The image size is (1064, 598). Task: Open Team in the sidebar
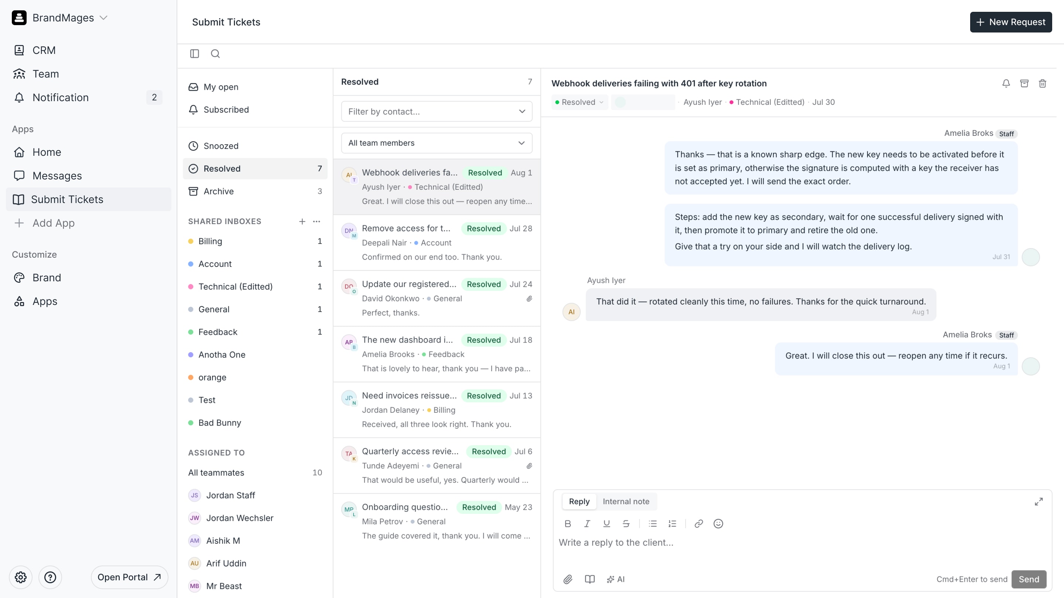tap(88, 74)
